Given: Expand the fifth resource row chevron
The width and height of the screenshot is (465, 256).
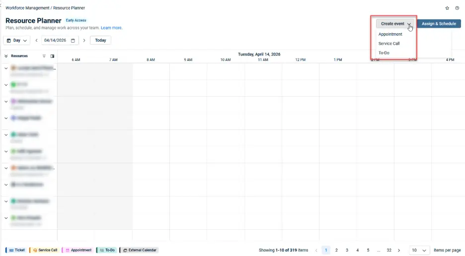Looking at the screenshot, I should (x=6, y=134).
